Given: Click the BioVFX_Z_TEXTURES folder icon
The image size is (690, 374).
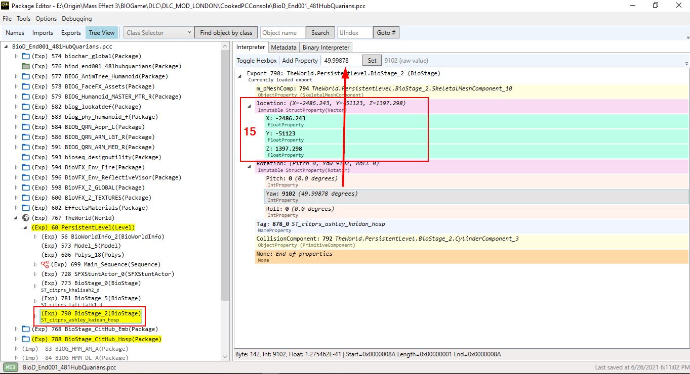Looking at the screenshot, I should tap(26, 198).
